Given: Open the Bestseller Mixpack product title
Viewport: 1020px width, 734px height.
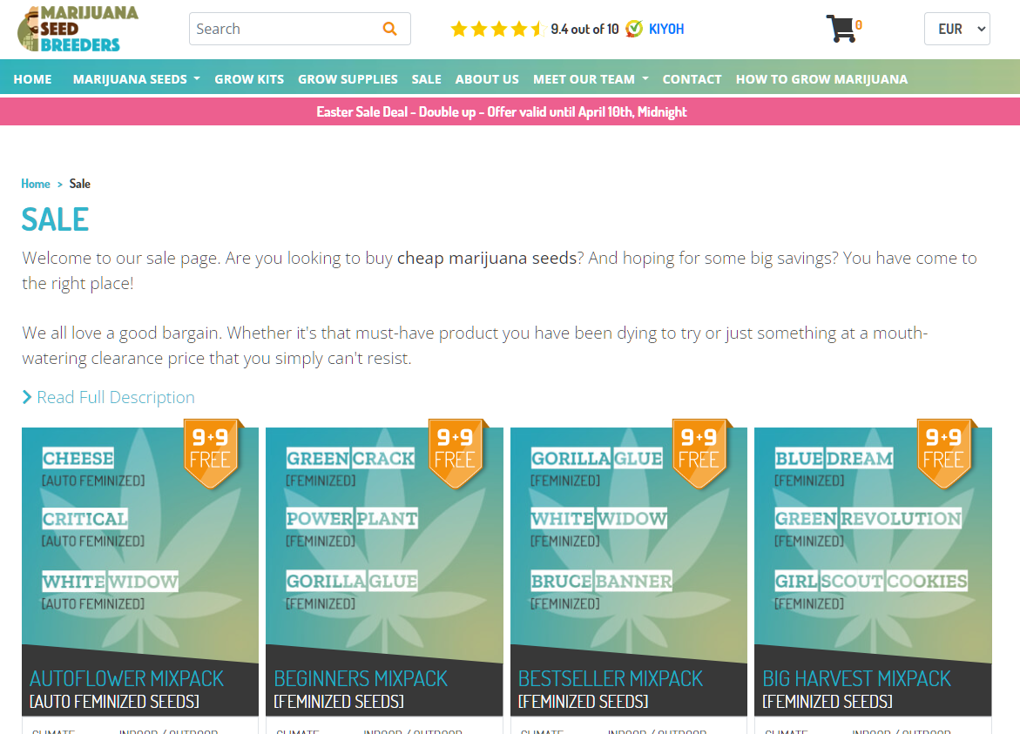Looking at the screenshot, I should [x=611, y=679].
